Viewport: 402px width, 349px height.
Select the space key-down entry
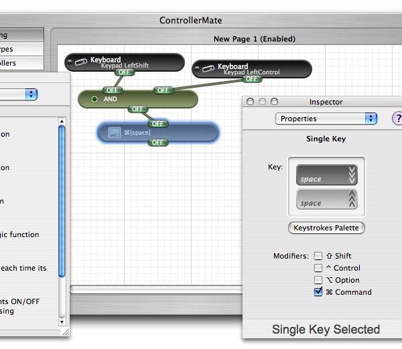pos(327,175)
